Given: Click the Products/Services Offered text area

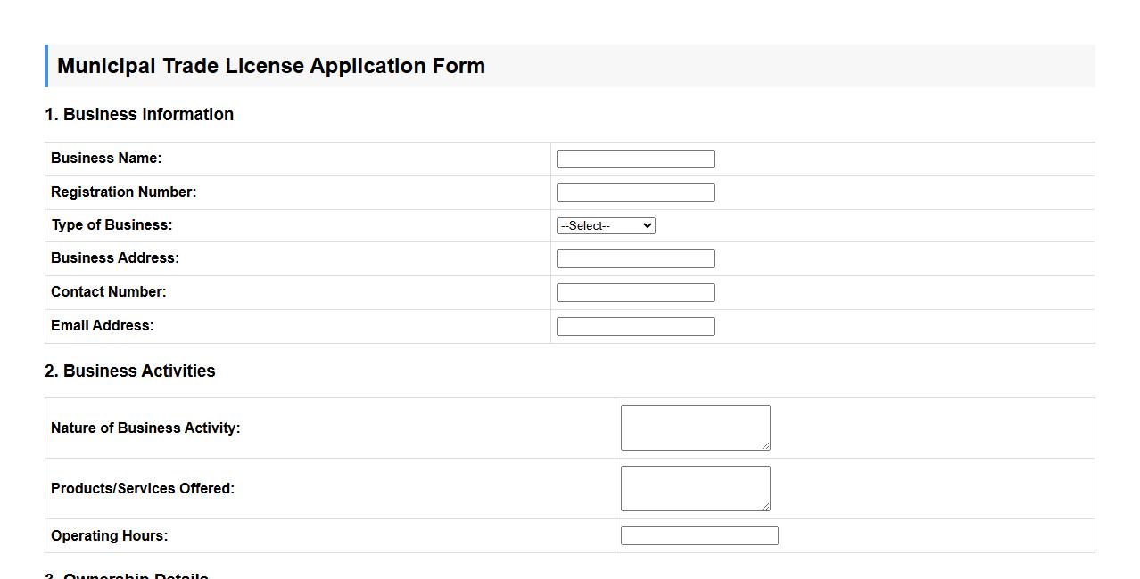Looking at the screenshot, I should click(x=695, y=487).
